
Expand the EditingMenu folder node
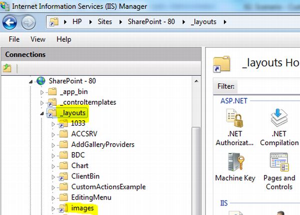click(53, 198)
